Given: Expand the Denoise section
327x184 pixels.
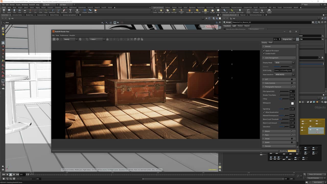Looking at the screenshot, I should pos(268,146).
